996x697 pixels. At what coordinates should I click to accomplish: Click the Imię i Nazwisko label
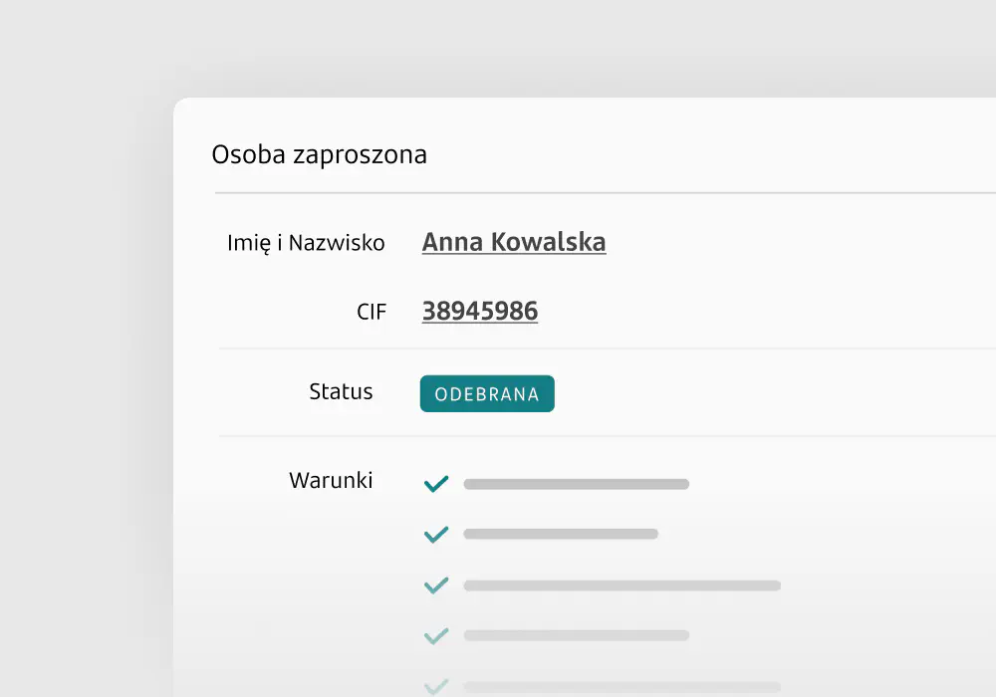click(306, 243)
